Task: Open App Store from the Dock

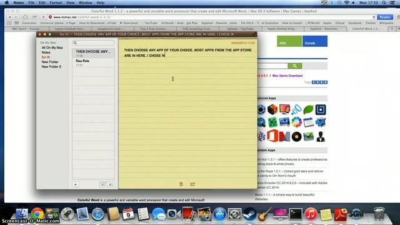Action: point(219,214)
